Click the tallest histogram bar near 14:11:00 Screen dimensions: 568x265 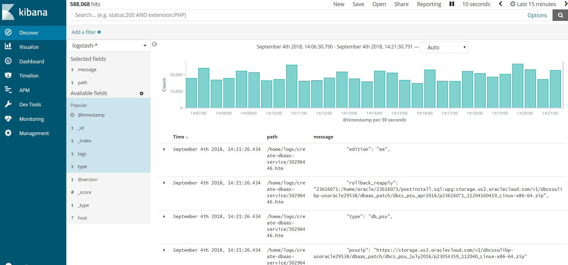(x=292, y=86)
